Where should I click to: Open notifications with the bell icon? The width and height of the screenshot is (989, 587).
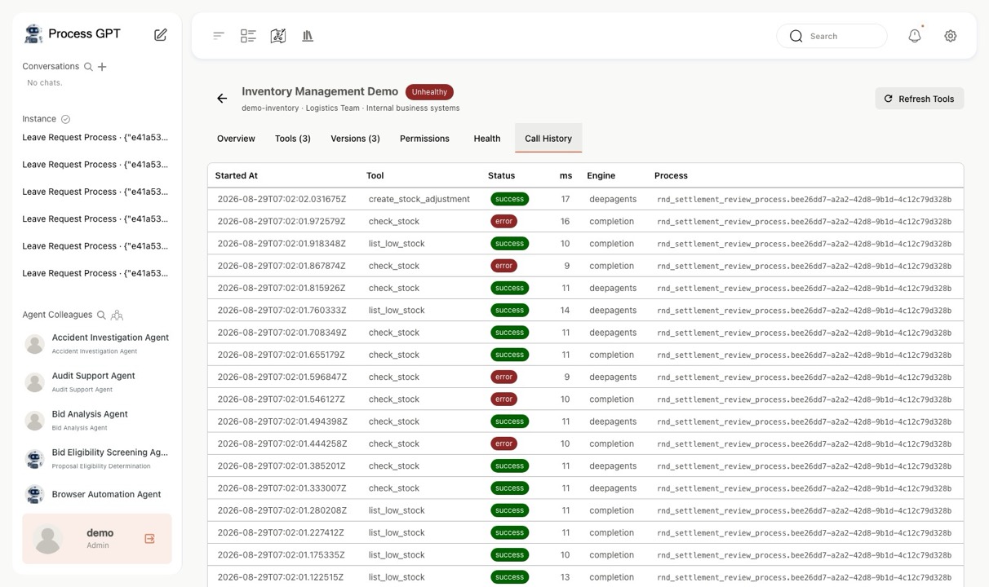pos(915,36)
